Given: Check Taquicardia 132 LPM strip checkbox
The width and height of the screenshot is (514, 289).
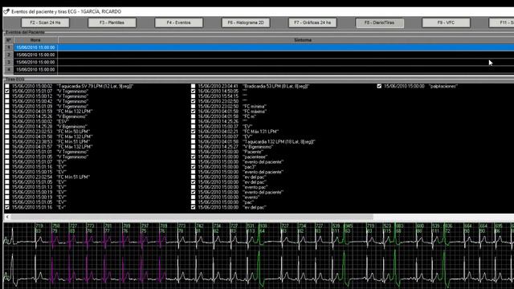Looking at the screenshot, I should coord(193,141).
